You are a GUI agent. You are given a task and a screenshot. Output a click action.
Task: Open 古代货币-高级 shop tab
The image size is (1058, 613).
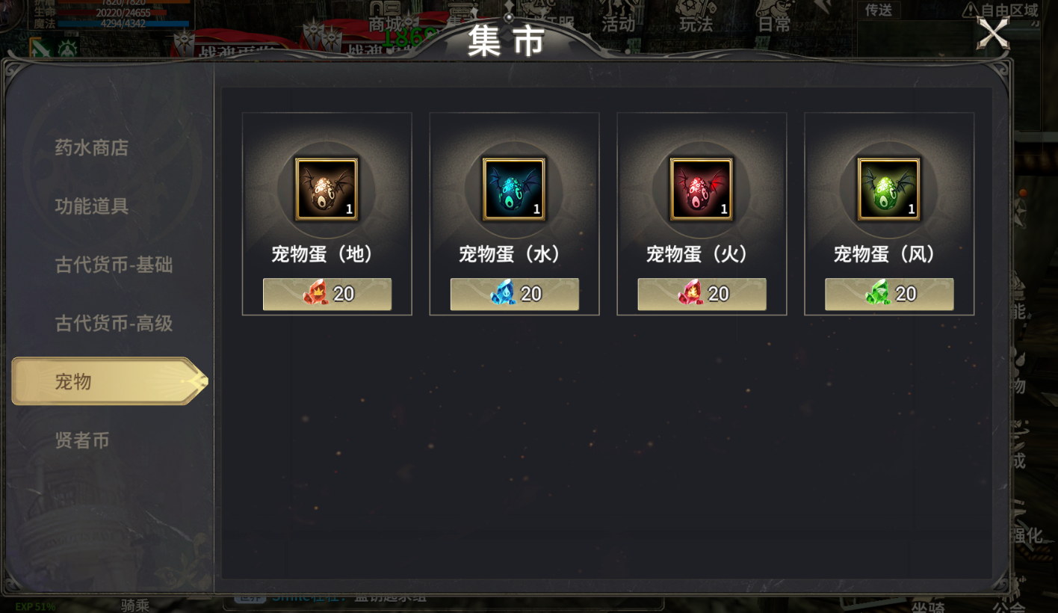pyautogui.click(x=114, y=323)
